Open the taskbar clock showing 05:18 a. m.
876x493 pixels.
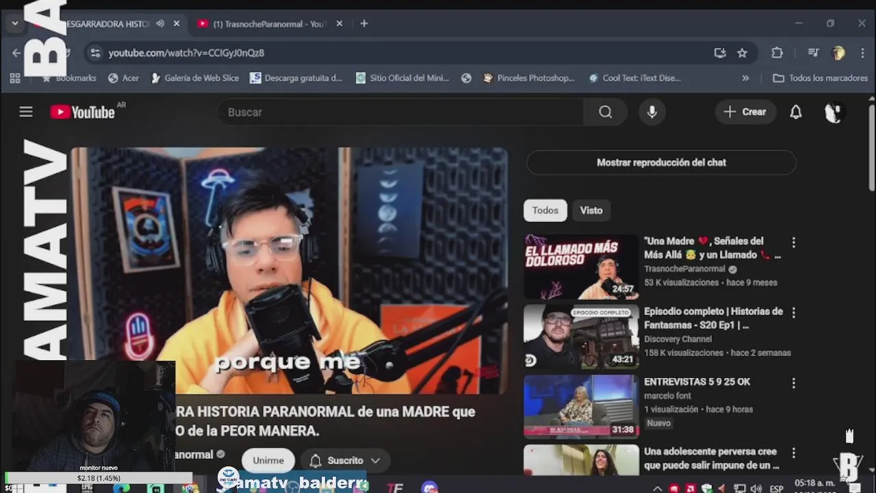[814, 485]
